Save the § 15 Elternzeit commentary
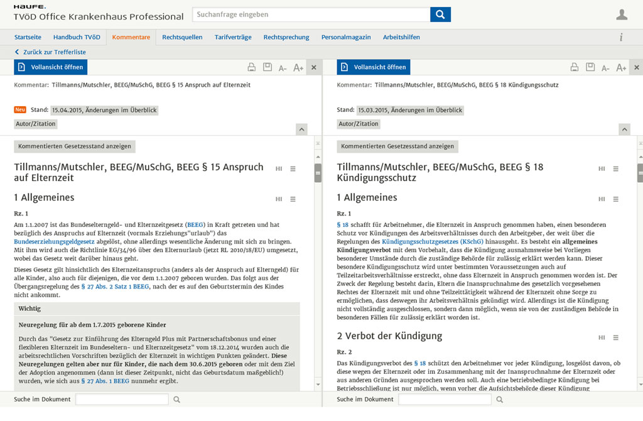 tap(267, 67)
